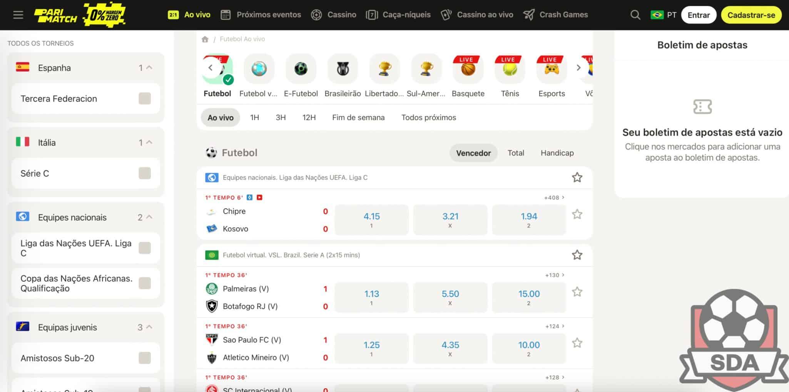Select the Tênis live icon
The height and width of the screenshot is (392, 789).
[510, 69]
